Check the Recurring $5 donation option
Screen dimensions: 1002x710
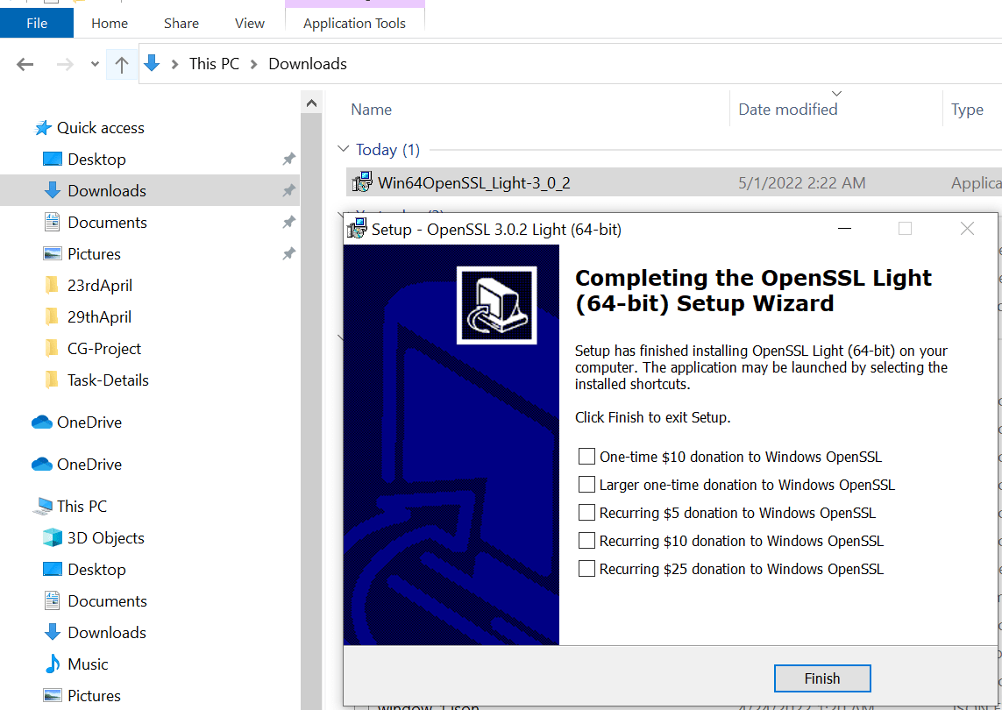(x=586, y=512)
